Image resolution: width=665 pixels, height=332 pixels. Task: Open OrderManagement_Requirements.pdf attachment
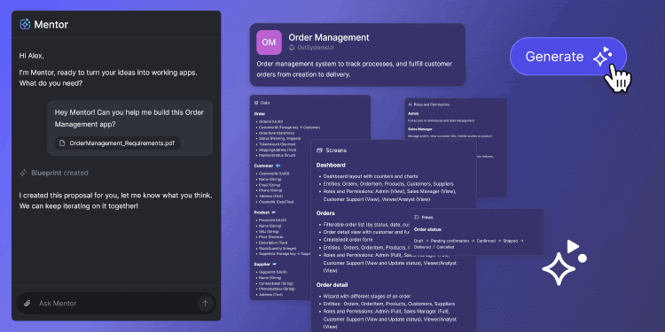click(x=118, y=143)
